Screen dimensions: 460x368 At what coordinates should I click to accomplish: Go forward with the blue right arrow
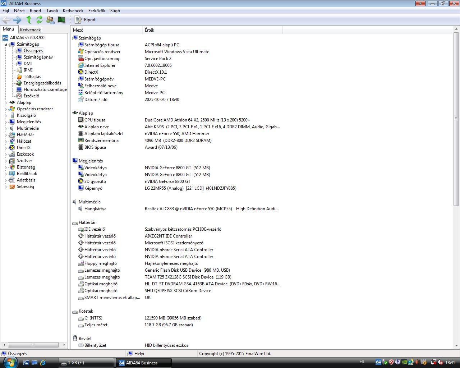tap(17, 20)
